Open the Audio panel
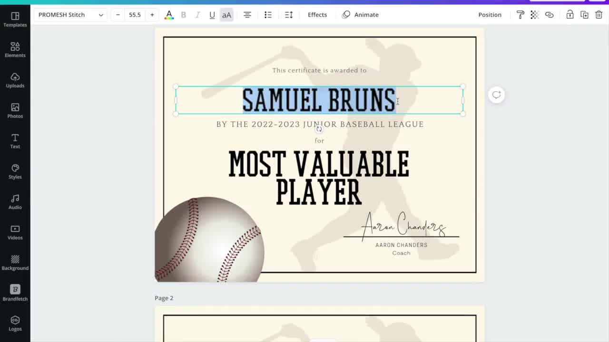 click(15, 202)
